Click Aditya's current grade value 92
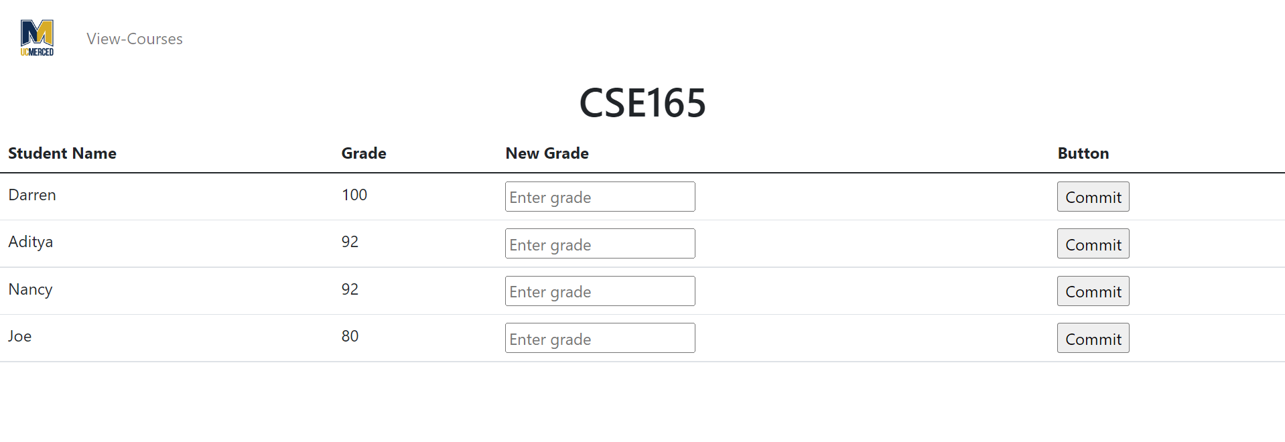1285x442 pixels. click(x=349, y=242)
